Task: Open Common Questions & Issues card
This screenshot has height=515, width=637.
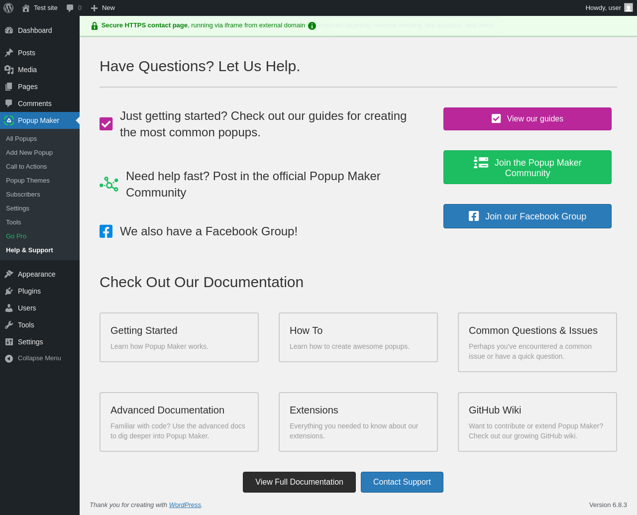Action: 537,342
